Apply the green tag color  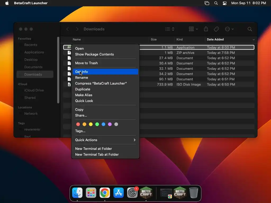click(97, 124)
